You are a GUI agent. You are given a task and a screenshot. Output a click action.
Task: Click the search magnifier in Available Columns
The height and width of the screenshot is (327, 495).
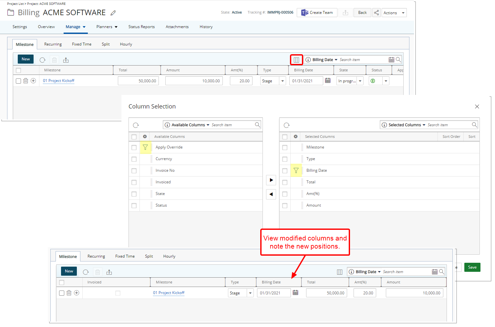[257, 125]
